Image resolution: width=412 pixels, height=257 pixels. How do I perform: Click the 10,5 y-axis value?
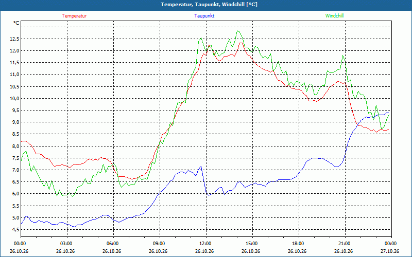(14, 86)
